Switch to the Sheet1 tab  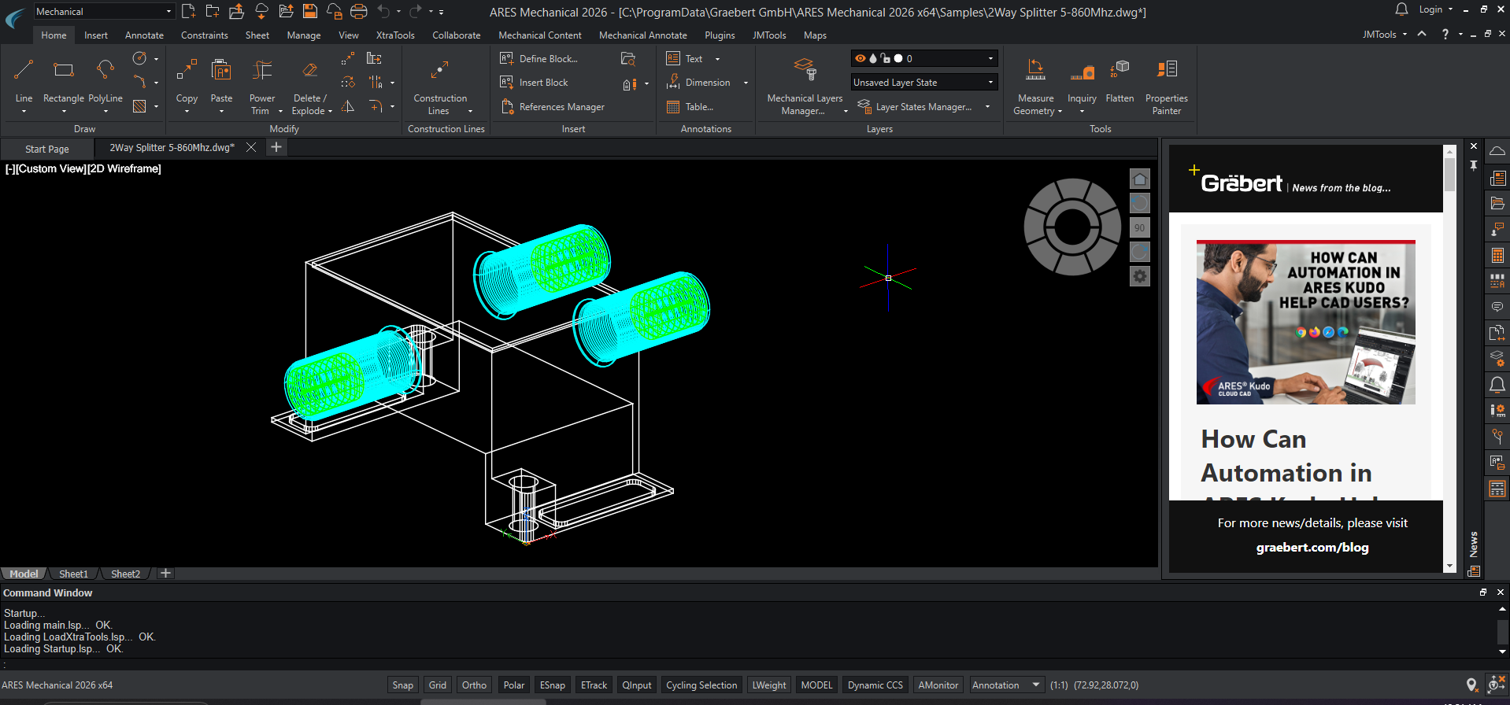(x=73, y=574)
